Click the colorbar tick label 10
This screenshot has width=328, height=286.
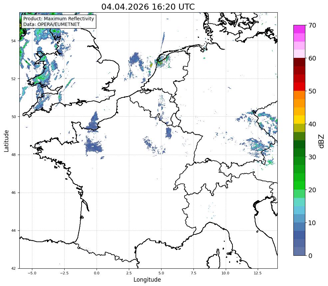[312, 223]
